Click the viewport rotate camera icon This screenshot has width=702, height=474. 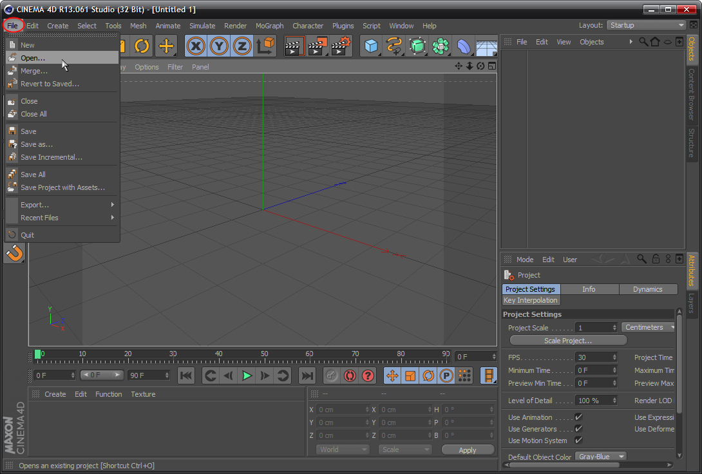tap(481, 66)
